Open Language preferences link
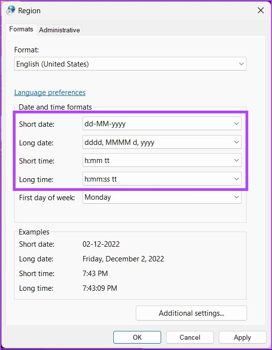 coord(50,93)
